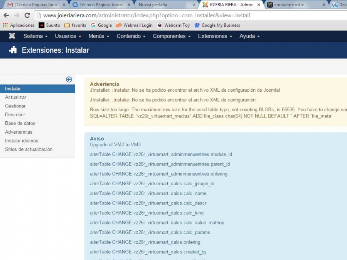Click the 'Row size too large' error text
The width and height of the screenshot is (347, 260).
pos(219,110)
